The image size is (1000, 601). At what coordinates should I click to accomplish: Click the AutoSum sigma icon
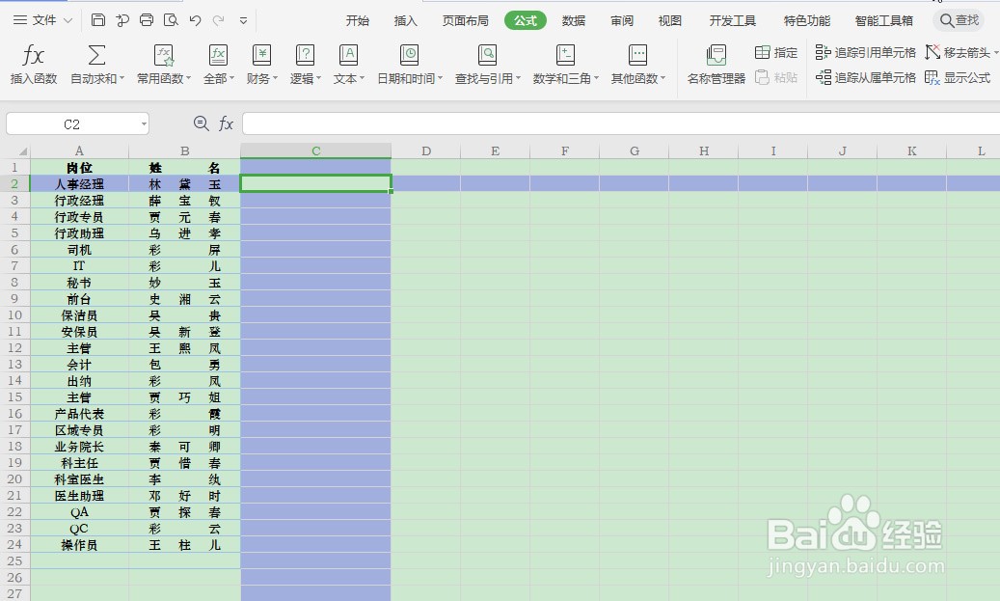[96, 56]
